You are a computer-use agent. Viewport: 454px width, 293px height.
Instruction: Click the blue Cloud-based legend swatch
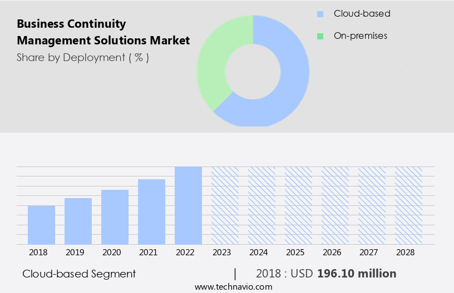320,14
